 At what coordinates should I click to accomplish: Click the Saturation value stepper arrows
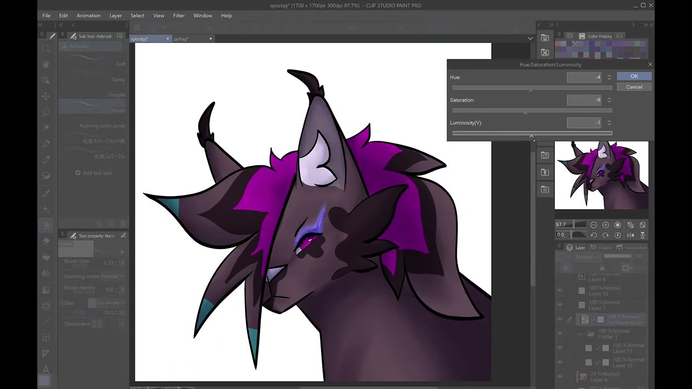click(x=609, y=100)
